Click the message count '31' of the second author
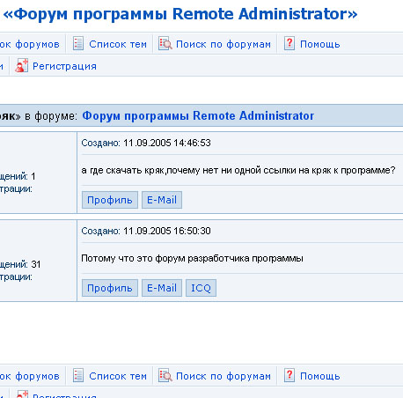The image size is (403, 398). click(x=36, y=264)
